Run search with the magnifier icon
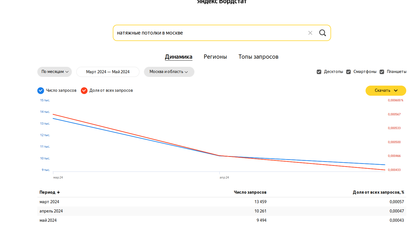 323,33
